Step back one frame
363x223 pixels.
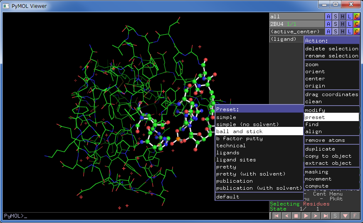tap(286, 216)
